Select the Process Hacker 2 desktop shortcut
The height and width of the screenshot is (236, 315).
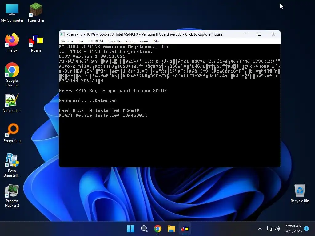pyautogui.click(x=12, y=196)
